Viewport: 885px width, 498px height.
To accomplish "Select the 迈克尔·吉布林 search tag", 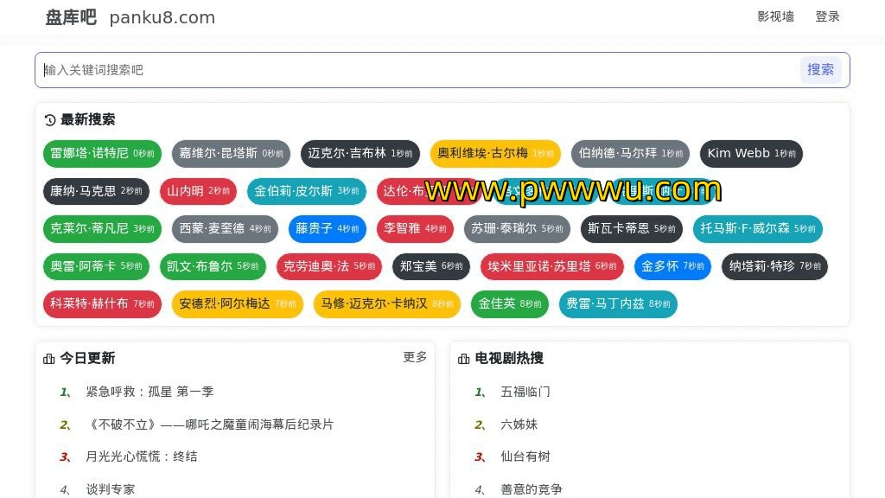I will (360, 154).
